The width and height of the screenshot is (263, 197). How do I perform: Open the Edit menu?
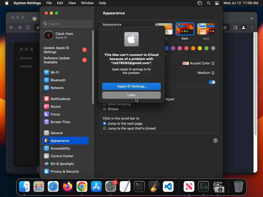click(60, 3)
